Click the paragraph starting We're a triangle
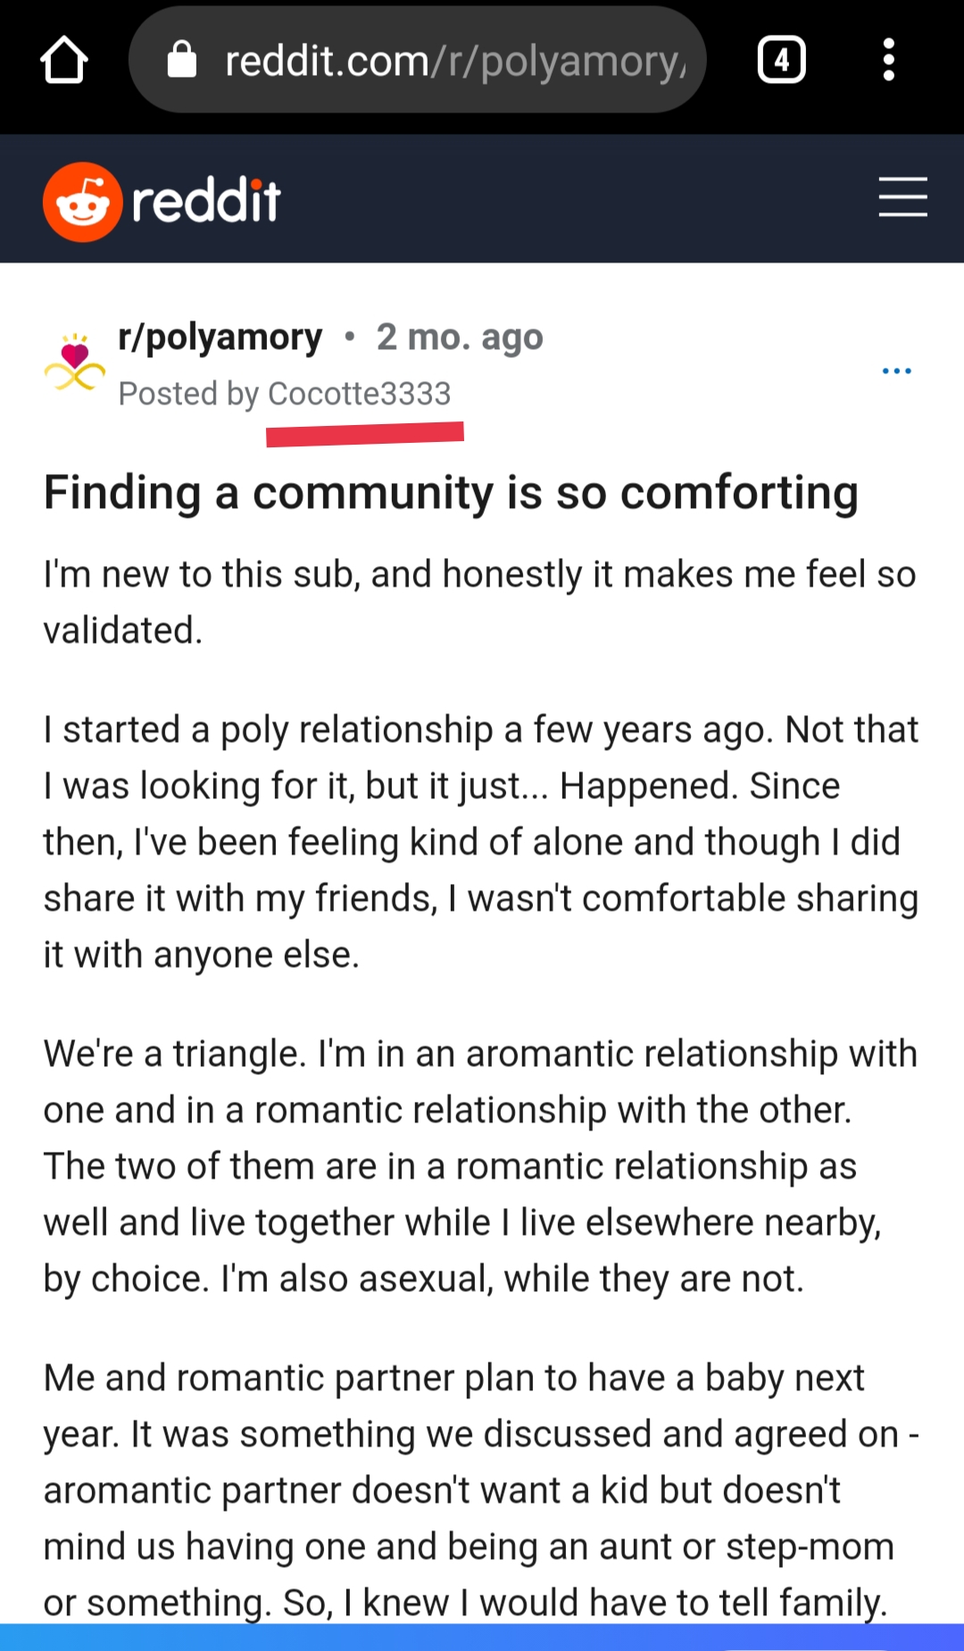 pos(481,1166)
